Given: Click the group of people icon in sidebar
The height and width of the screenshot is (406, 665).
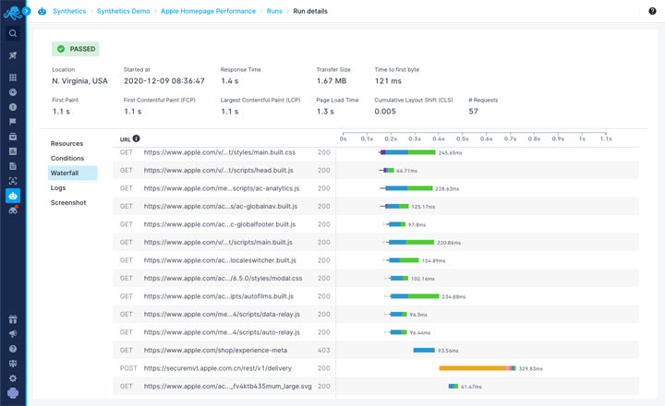Looking at the screenshot, I should pos(13,364).
